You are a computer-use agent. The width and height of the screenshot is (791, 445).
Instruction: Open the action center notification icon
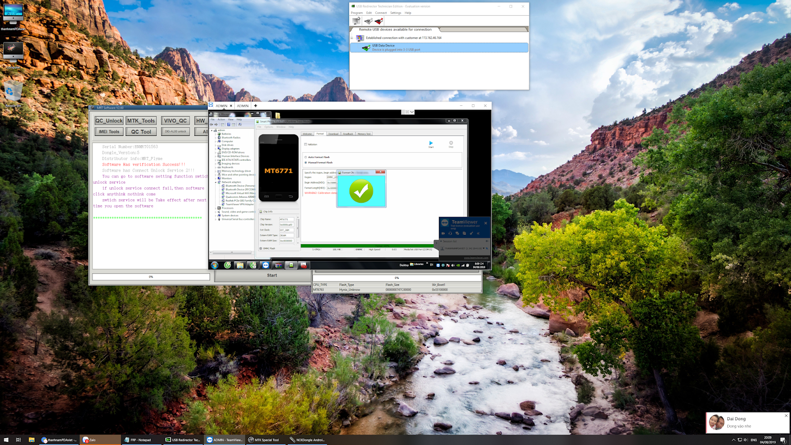[x=783, y=440]
